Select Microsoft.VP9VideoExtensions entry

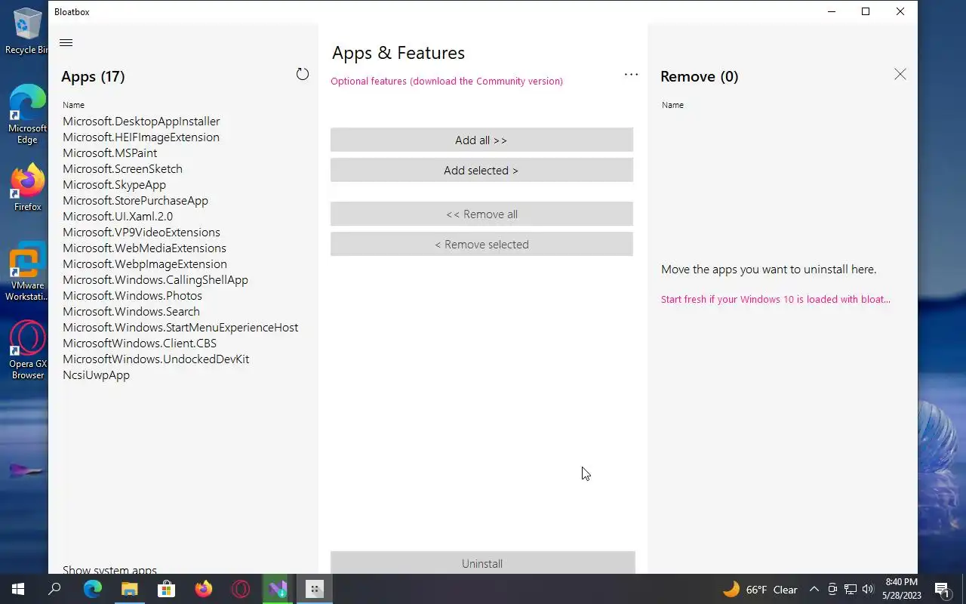coord(141,232)
